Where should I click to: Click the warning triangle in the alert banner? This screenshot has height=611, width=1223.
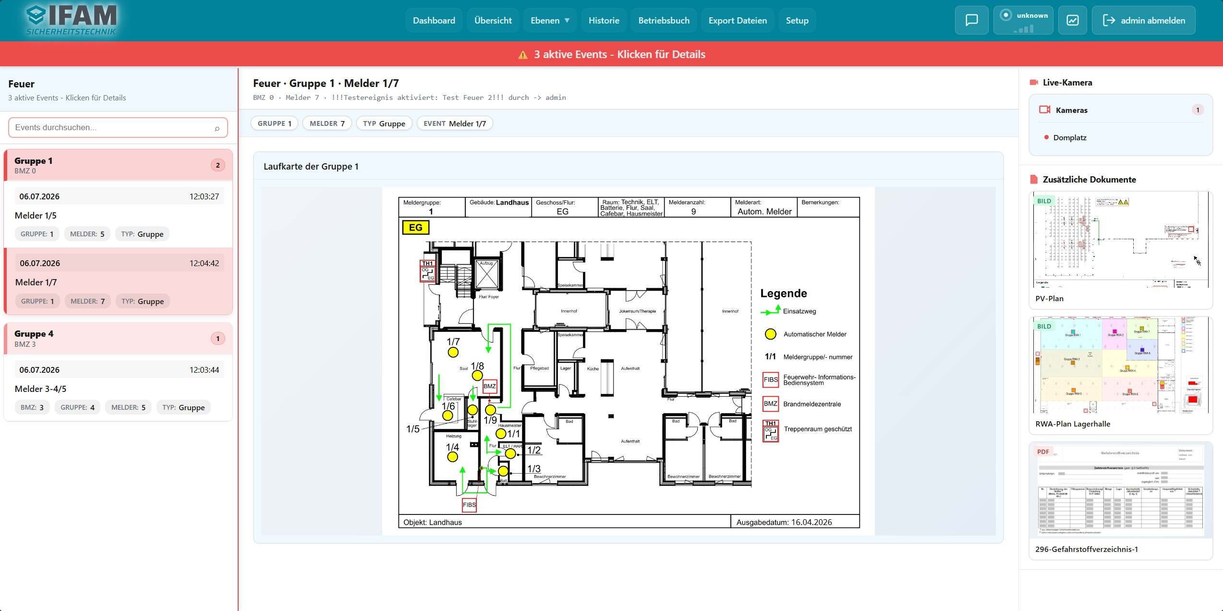click(523, 55)
